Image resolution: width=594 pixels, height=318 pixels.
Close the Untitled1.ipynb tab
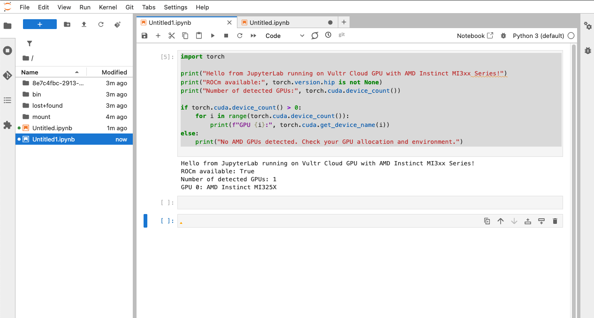coord(229,22)
